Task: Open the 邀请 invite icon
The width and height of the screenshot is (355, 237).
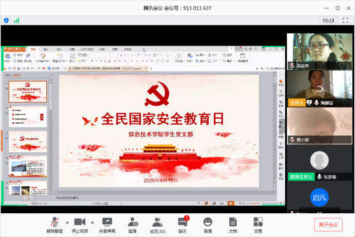Action: click(133, 225)
